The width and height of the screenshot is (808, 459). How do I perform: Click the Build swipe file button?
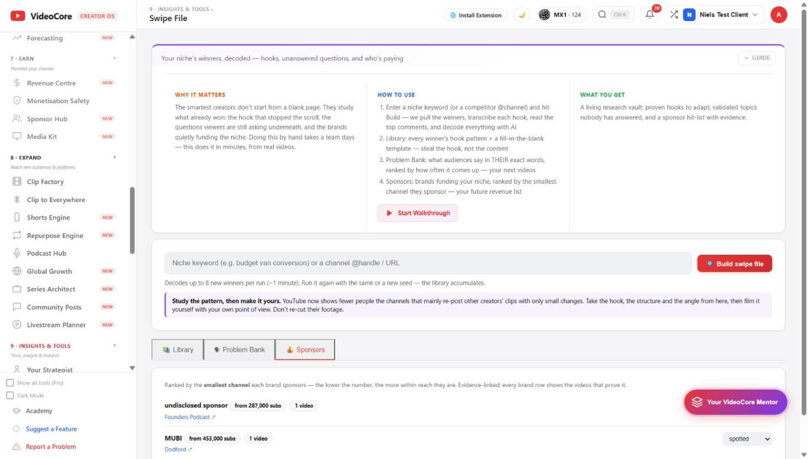coord(734,264)
